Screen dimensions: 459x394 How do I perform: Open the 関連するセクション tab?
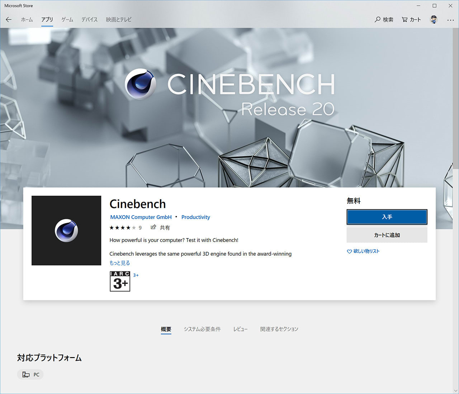click(279, 329)
